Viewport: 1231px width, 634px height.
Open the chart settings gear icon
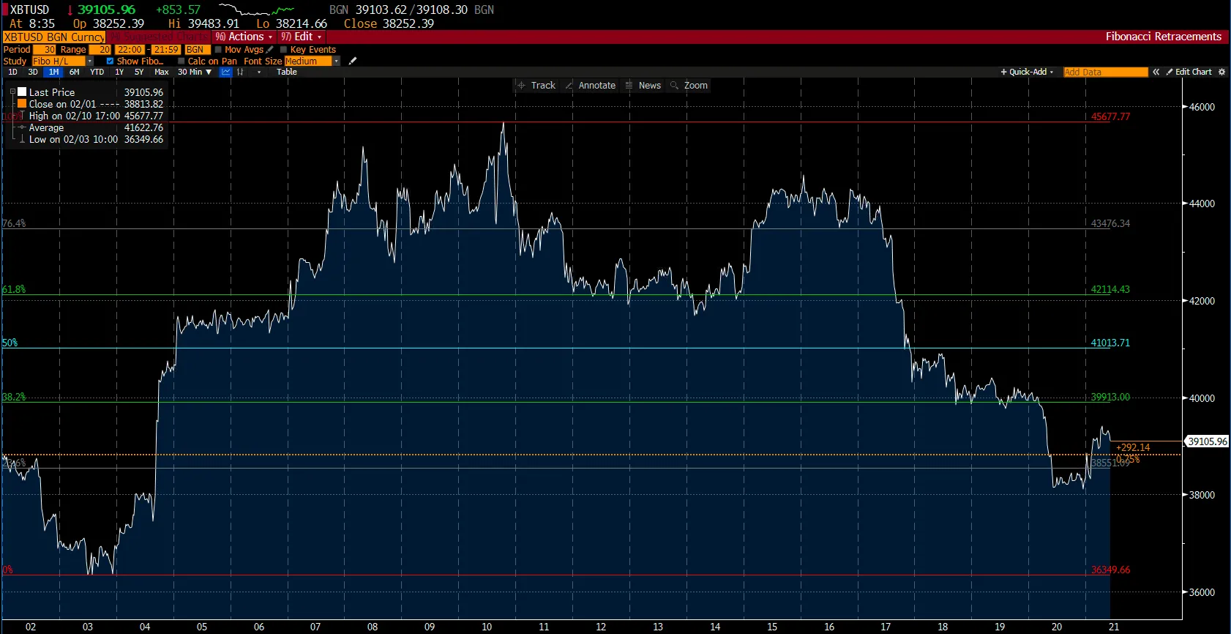click(x=1221, y=72)
